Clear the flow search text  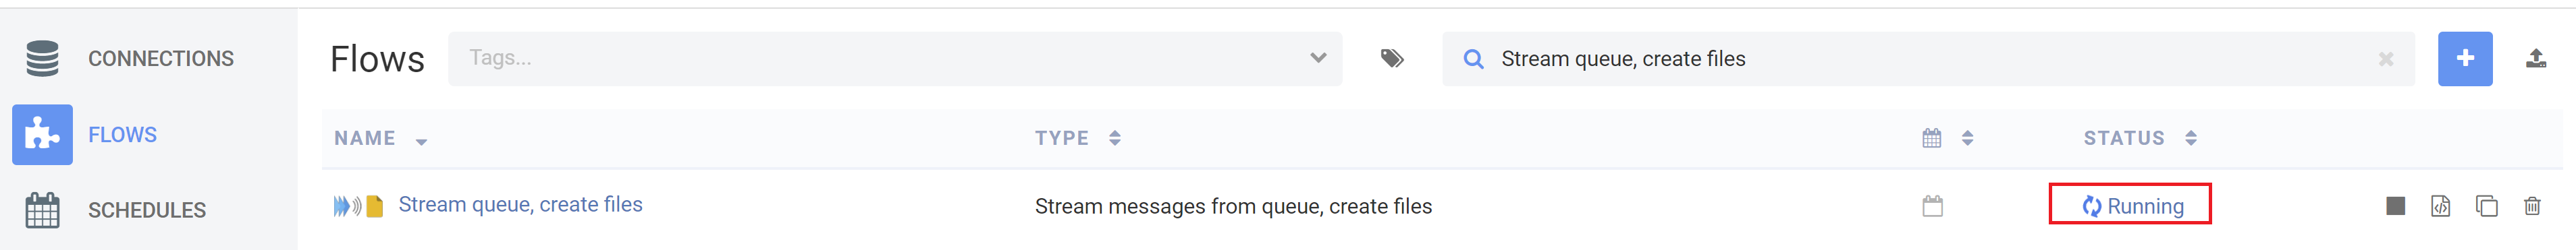[2386, 59]
